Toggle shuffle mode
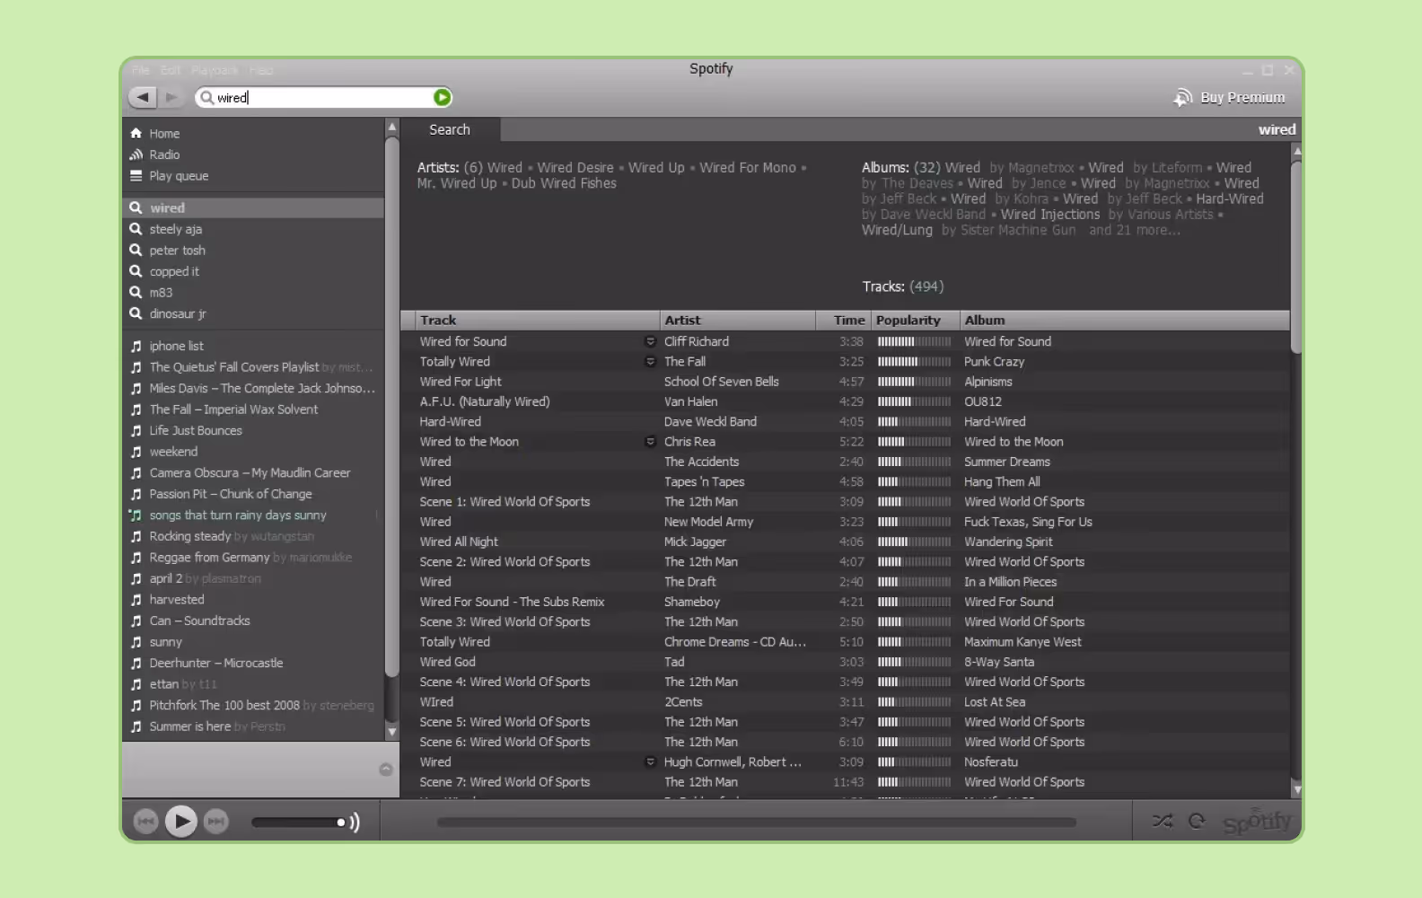 (1163, 821)
